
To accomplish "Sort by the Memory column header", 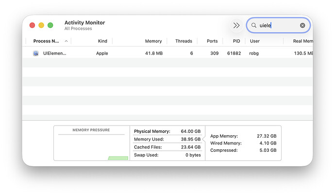I will pyautogui.click(x=153, y=41).
